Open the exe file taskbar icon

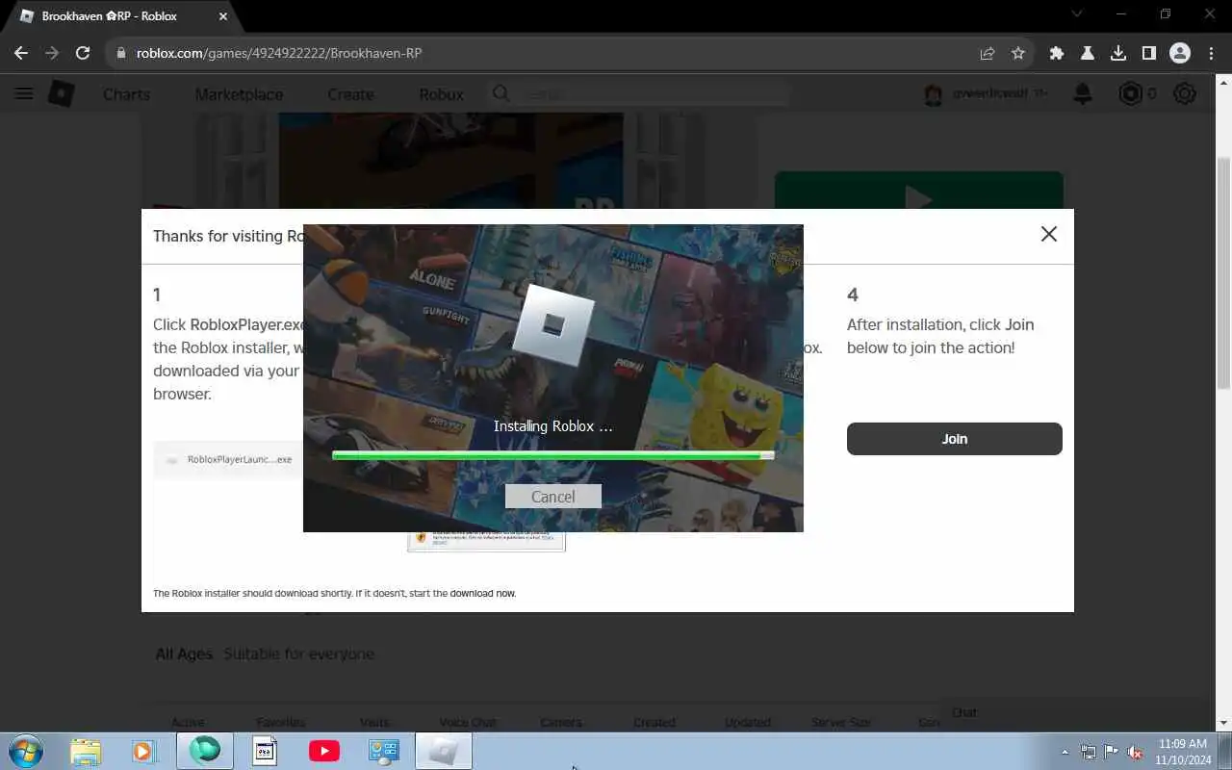(265, 751)
